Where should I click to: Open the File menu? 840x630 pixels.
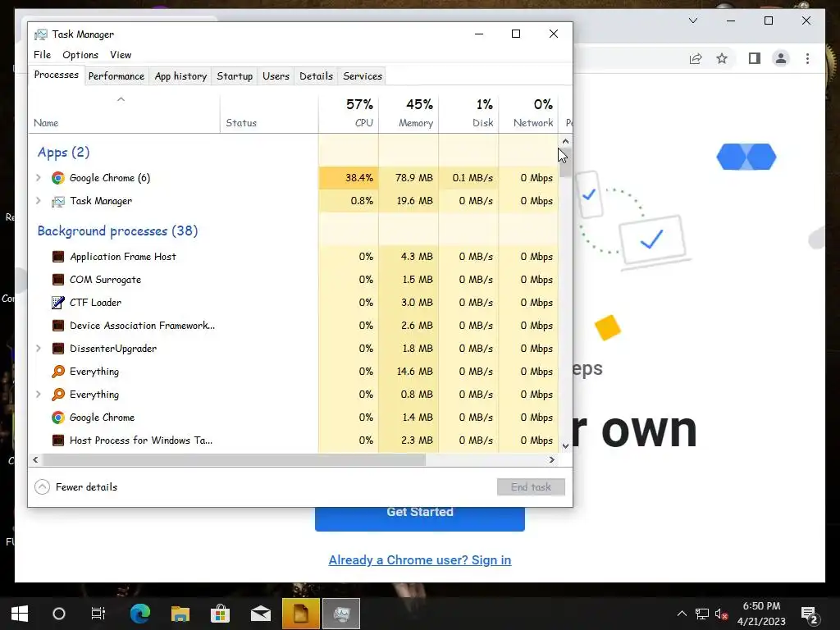(x=43, y=55)
